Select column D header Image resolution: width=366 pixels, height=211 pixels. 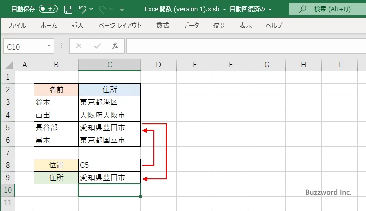coord(158,65)
